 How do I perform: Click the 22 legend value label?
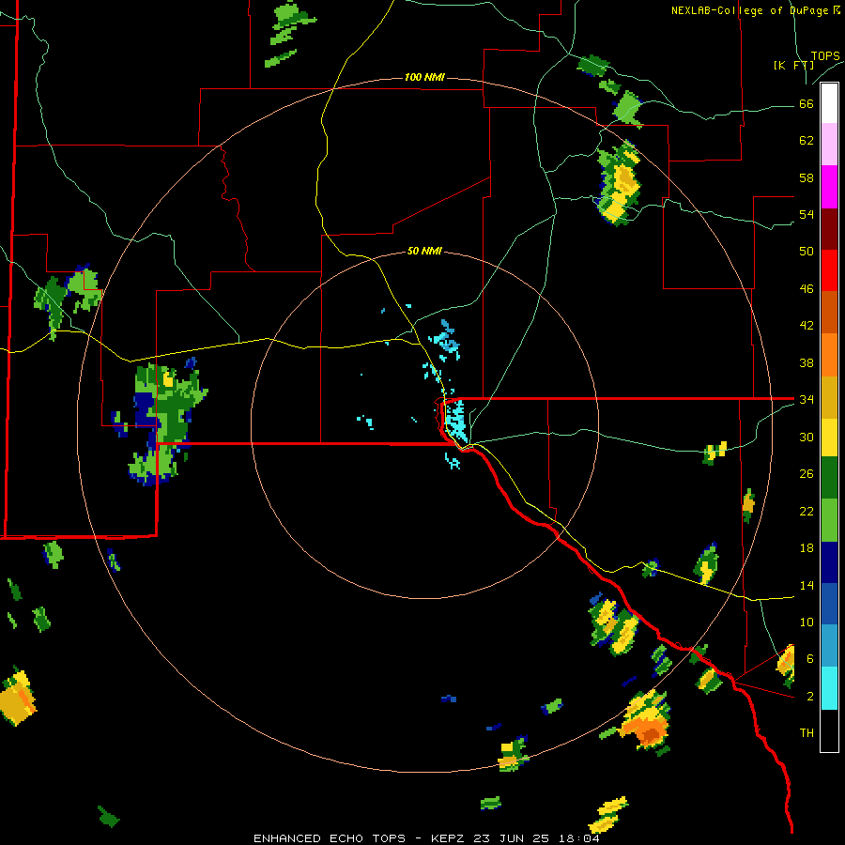click(807, 511)
